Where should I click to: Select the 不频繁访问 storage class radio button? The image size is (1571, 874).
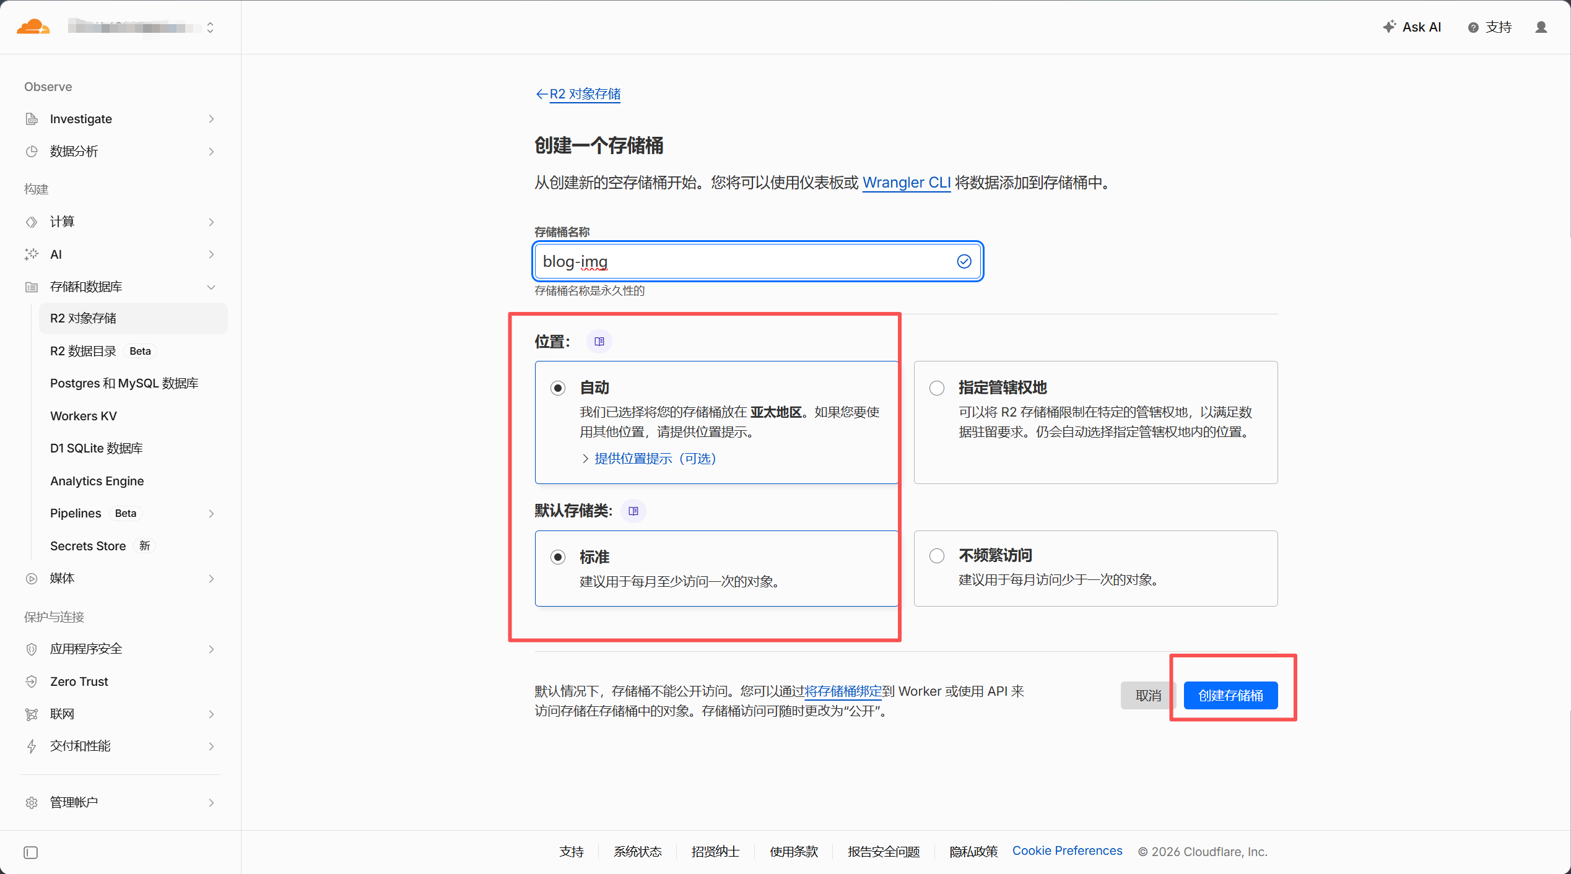937,556
